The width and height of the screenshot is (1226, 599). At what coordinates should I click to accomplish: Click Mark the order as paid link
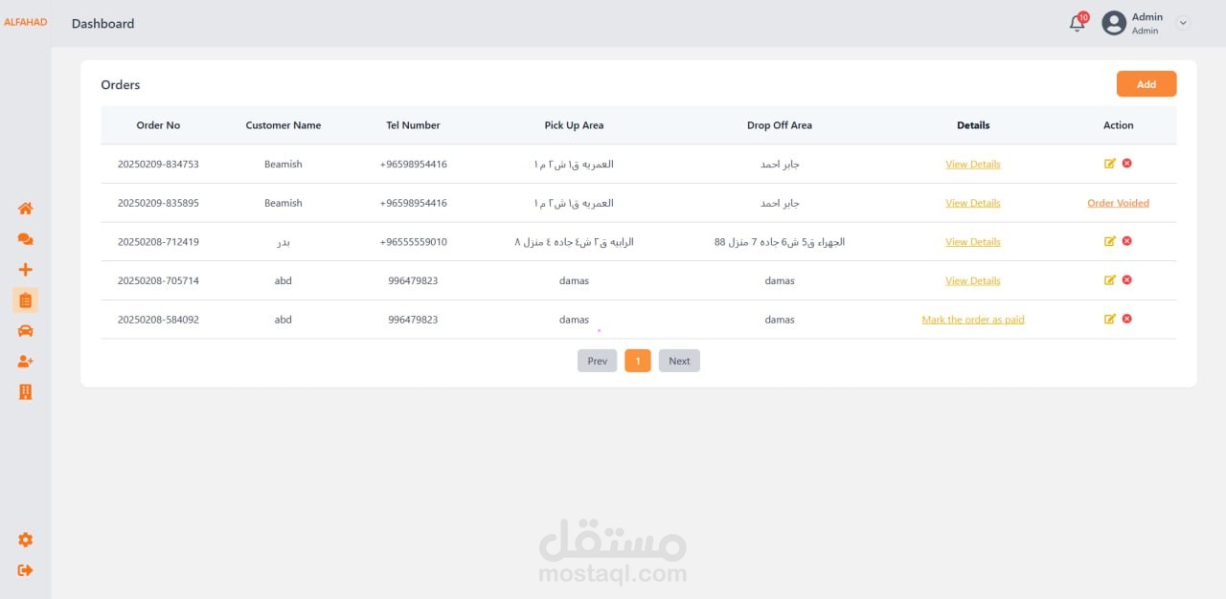(x=973, y=320)
